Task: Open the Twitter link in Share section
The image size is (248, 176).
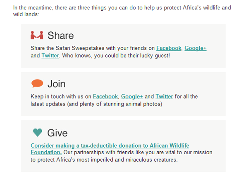Action: [x=50, y=56]
